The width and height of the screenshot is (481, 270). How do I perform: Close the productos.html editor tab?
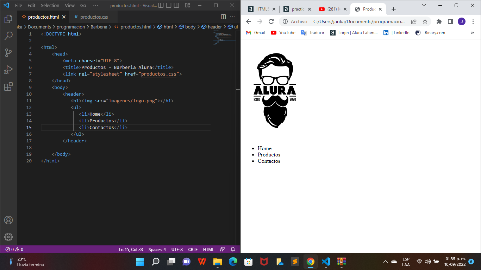point(64,17)
